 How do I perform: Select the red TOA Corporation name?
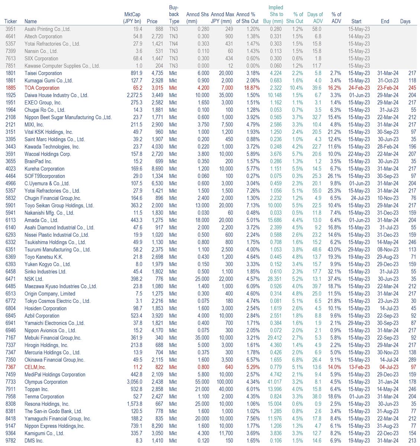42,88
